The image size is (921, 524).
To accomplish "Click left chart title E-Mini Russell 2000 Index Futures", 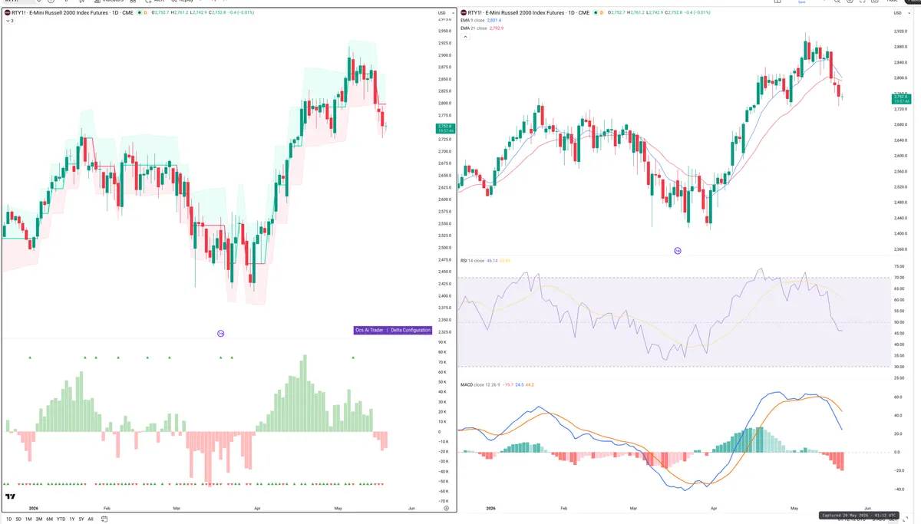I will [68, 13].
